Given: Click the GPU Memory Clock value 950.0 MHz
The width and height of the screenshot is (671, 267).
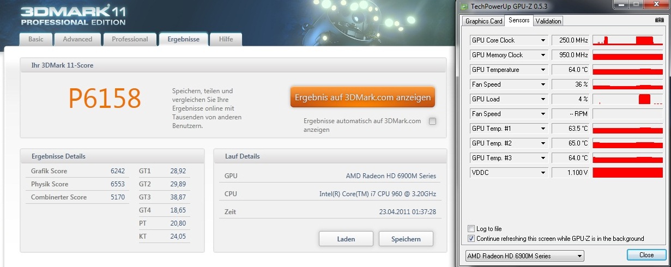Looking at the screenshot, I should pos(570,55).
